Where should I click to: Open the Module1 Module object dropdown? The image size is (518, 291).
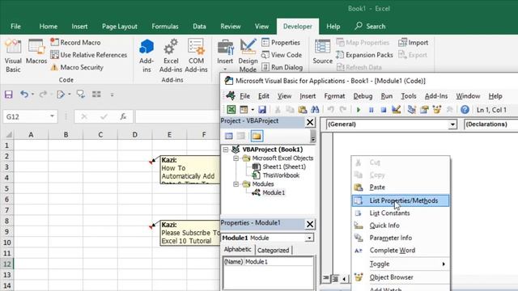pos(309,238)
